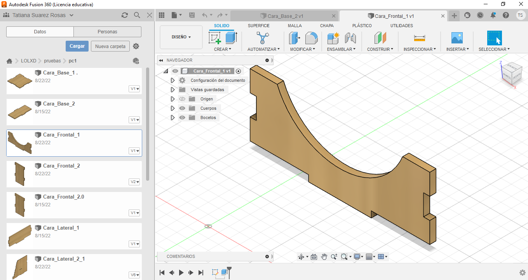Image resolution: width=528 pixels, height=280 pixels.
Task: Open the Cara_Lateral_1 thumbnail
Action: [19, 236]
